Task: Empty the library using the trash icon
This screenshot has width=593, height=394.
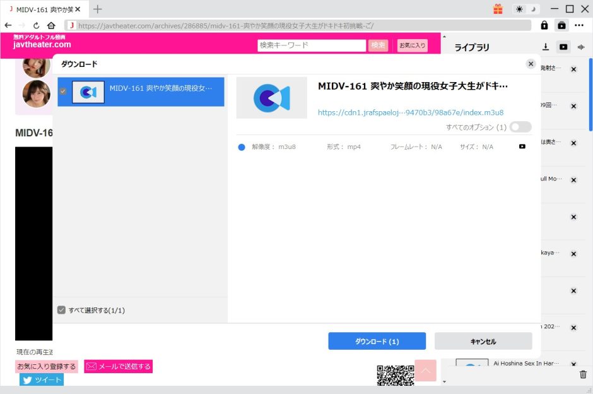Action: tap(583, 374)
